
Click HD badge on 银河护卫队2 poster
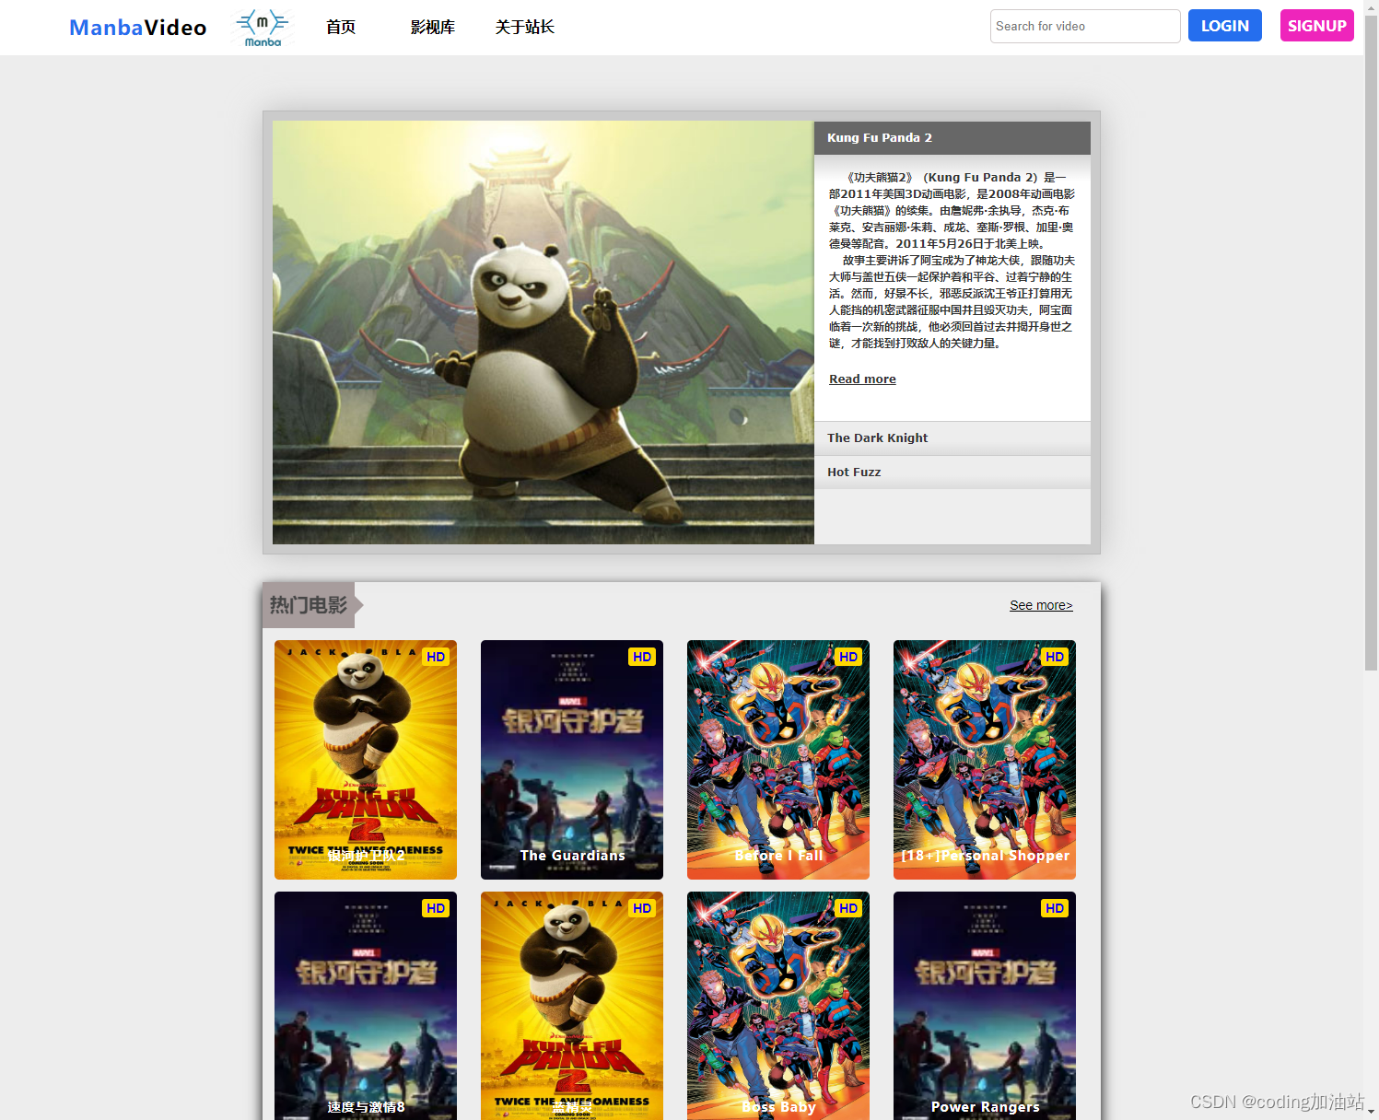point(436,657)
